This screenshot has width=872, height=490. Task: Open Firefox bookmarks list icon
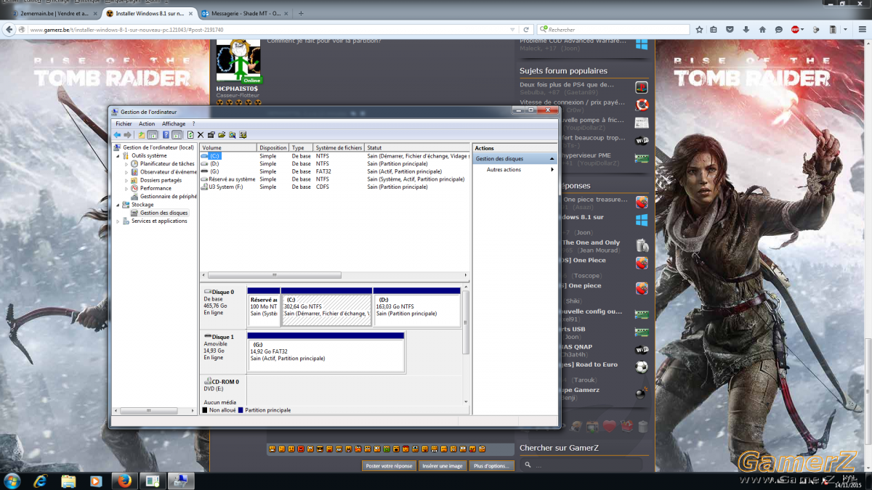pos(714,30)
